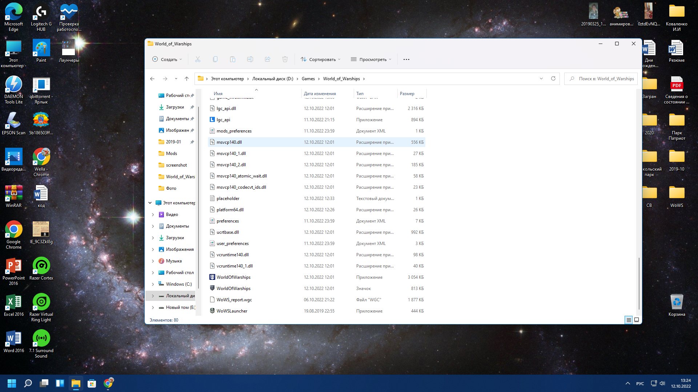Click the Share icon in toolbar

(x=268, y=59)
